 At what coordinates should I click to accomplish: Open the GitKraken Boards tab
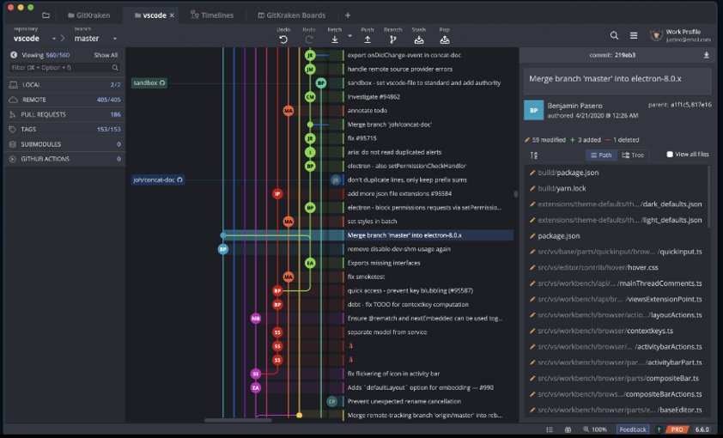pos(291,15)
